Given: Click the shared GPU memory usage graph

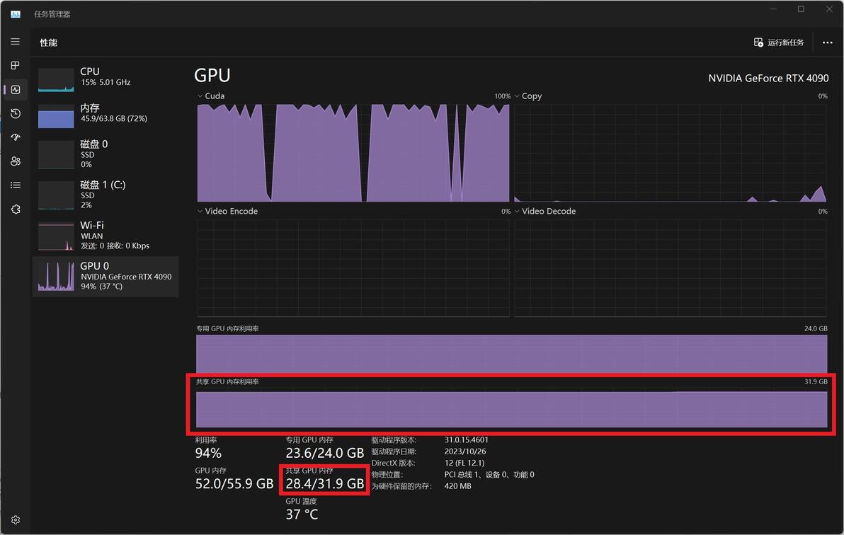Looking at the screenshot, I should tap(511, 410).
